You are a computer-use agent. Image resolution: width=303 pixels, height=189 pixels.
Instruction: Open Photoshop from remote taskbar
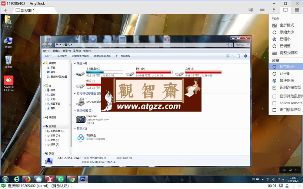[x=83, y=179]
